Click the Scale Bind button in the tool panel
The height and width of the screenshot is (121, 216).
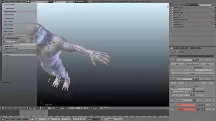pyautogui.click(x=20, y=55)
